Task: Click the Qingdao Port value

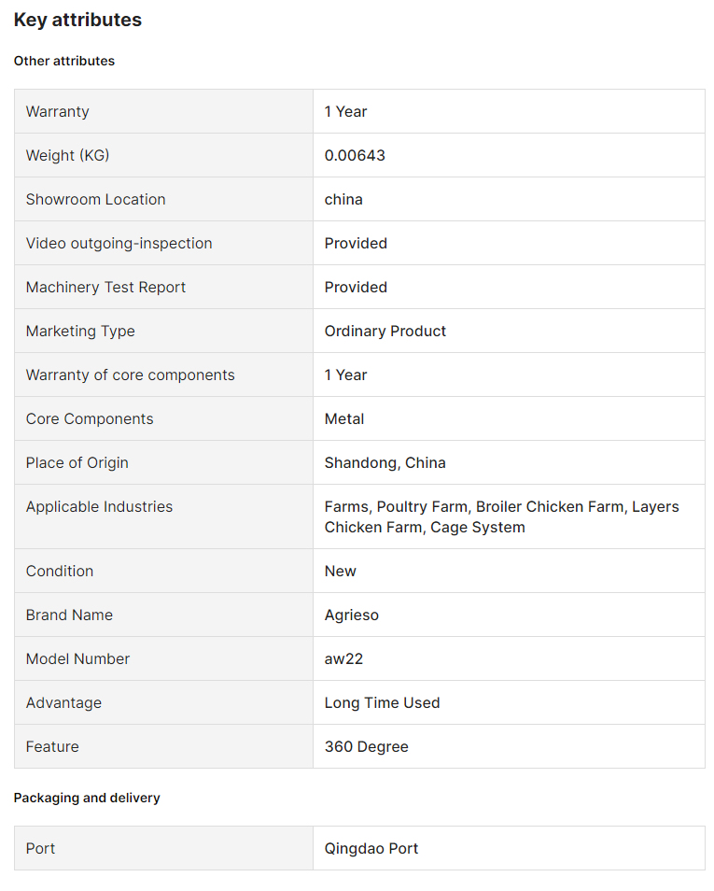Action: [x=371, y=848]
